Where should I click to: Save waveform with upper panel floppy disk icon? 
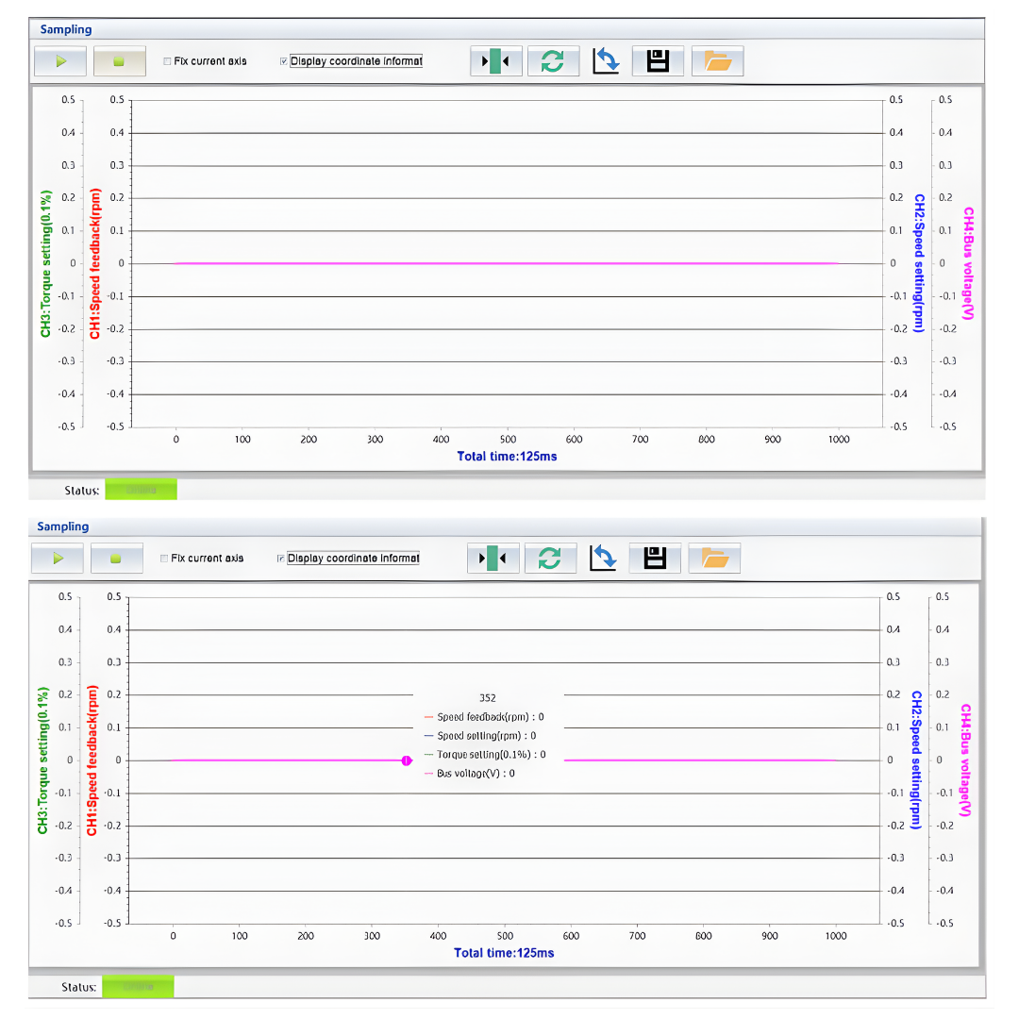tap(658, 61)
